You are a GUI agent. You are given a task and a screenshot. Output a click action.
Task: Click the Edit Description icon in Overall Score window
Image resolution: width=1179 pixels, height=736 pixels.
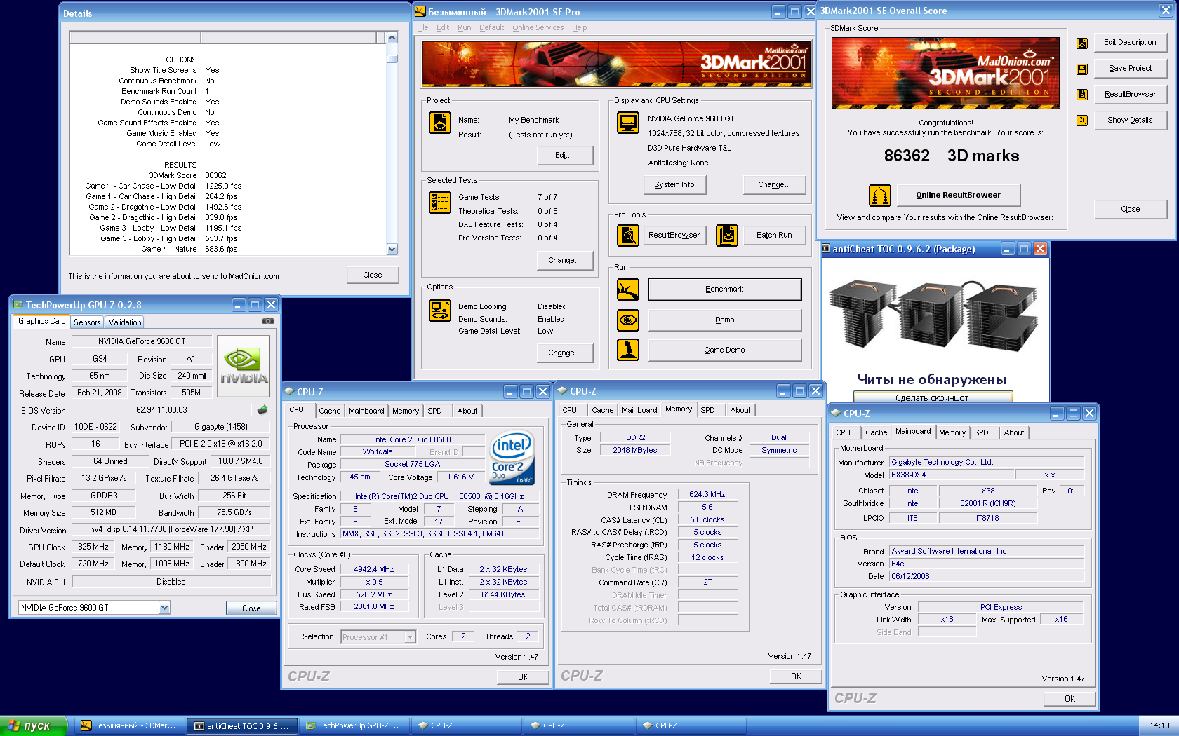1082,43
